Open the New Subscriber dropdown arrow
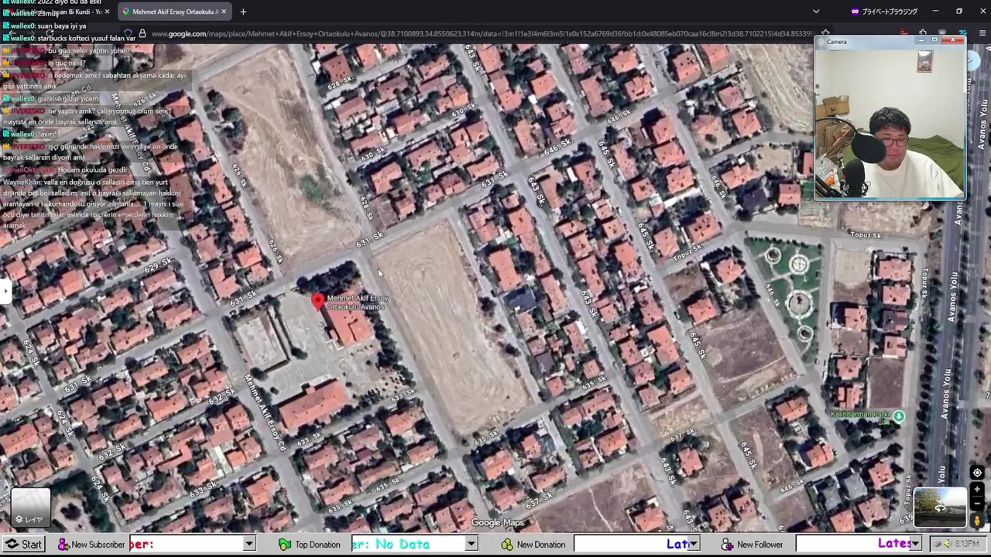Screen dimensions: 991x557 pos(249,545)
